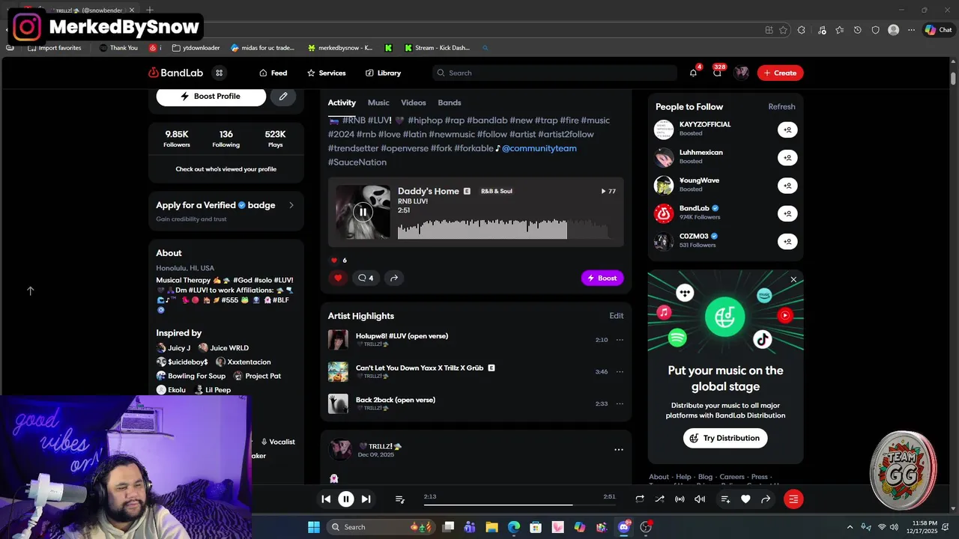Click the BandLab search field
The height and width of the screenshot is (539, 959).
pos(554,73)
